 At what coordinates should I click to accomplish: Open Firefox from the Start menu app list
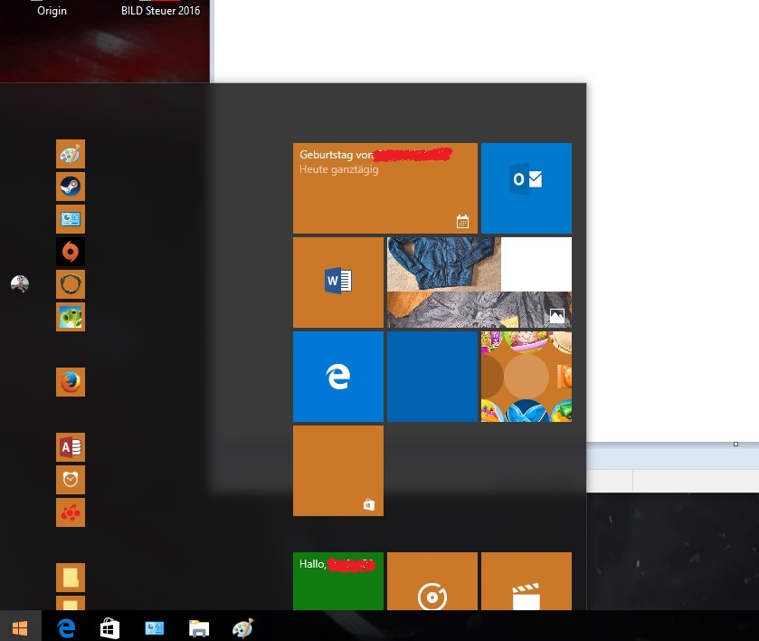71,382
